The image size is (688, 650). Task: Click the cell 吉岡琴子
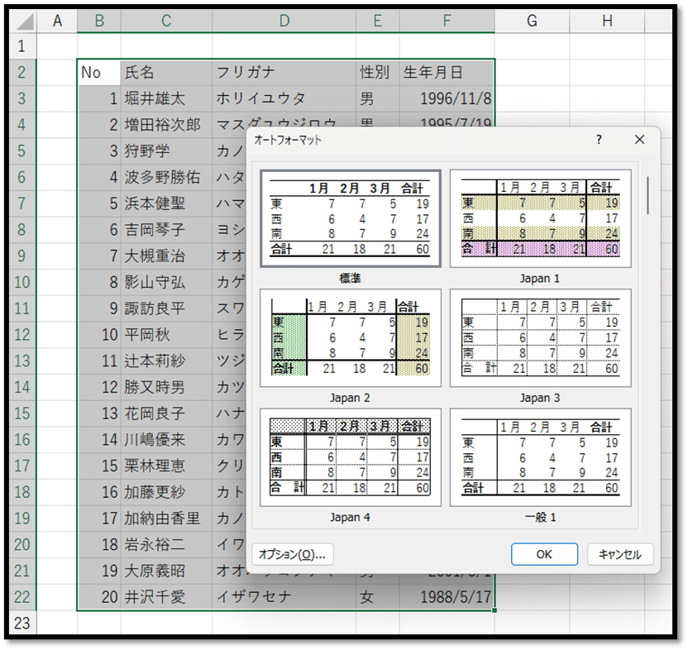(166, 230)
